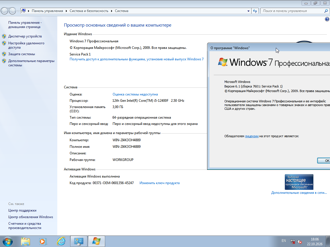Click the muted volume tray icon
This screenshot has width=330, height=247.
click(x=299, y=242)
